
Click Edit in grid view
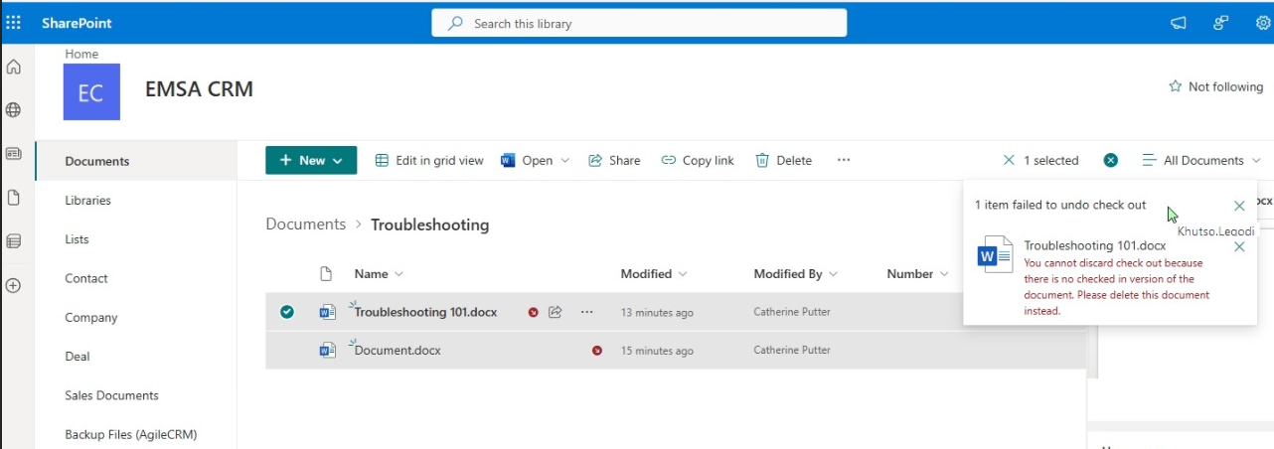coord(429,160)
